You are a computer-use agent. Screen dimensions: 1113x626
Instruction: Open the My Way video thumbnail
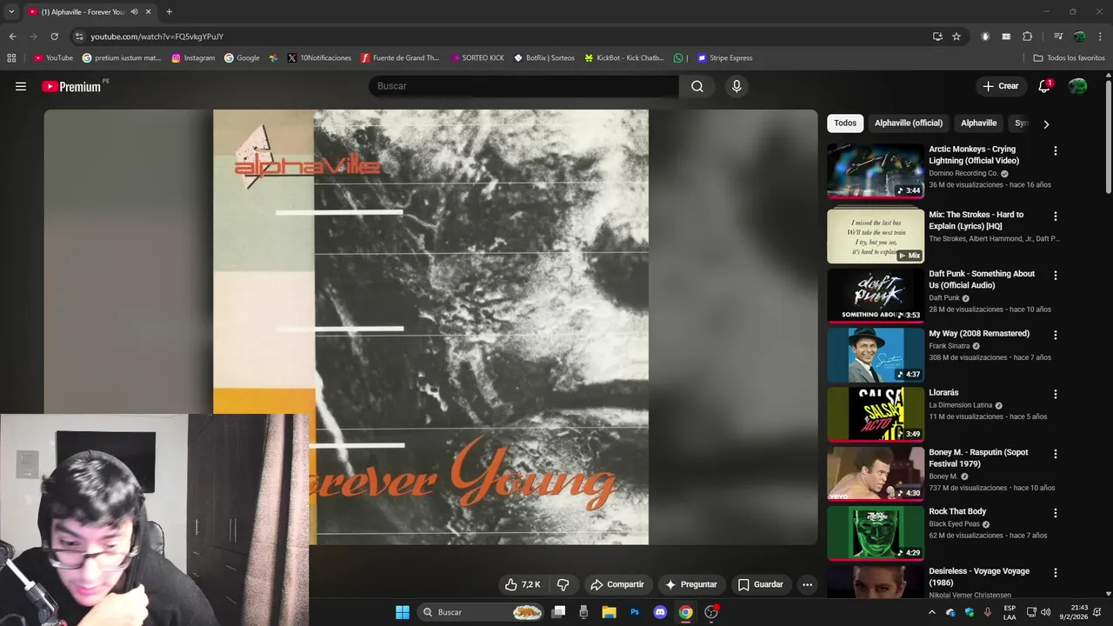point(876,355)
